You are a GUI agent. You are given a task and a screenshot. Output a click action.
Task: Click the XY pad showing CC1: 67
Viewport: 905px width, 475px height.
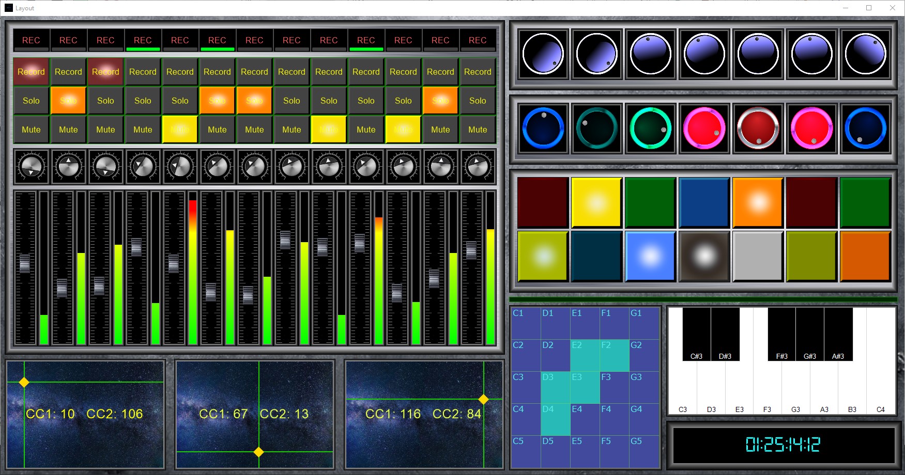pos(255,414)
